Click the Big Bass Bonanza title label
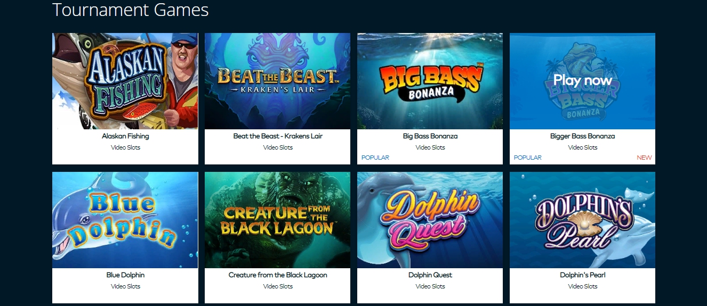The width and height of the screenshot is (707, 306). coord(430,136)
